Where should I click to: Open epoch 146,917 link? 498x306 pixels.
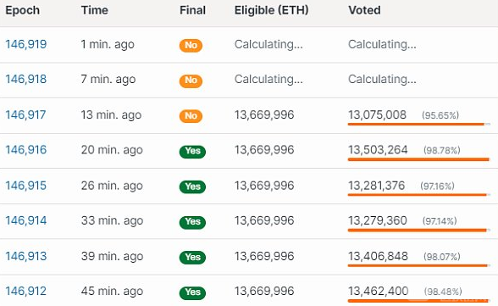pyautogui.click(x=25, y=114)
